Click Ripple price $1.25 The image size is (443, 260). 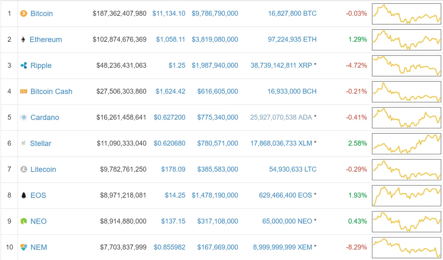point(177,66)
